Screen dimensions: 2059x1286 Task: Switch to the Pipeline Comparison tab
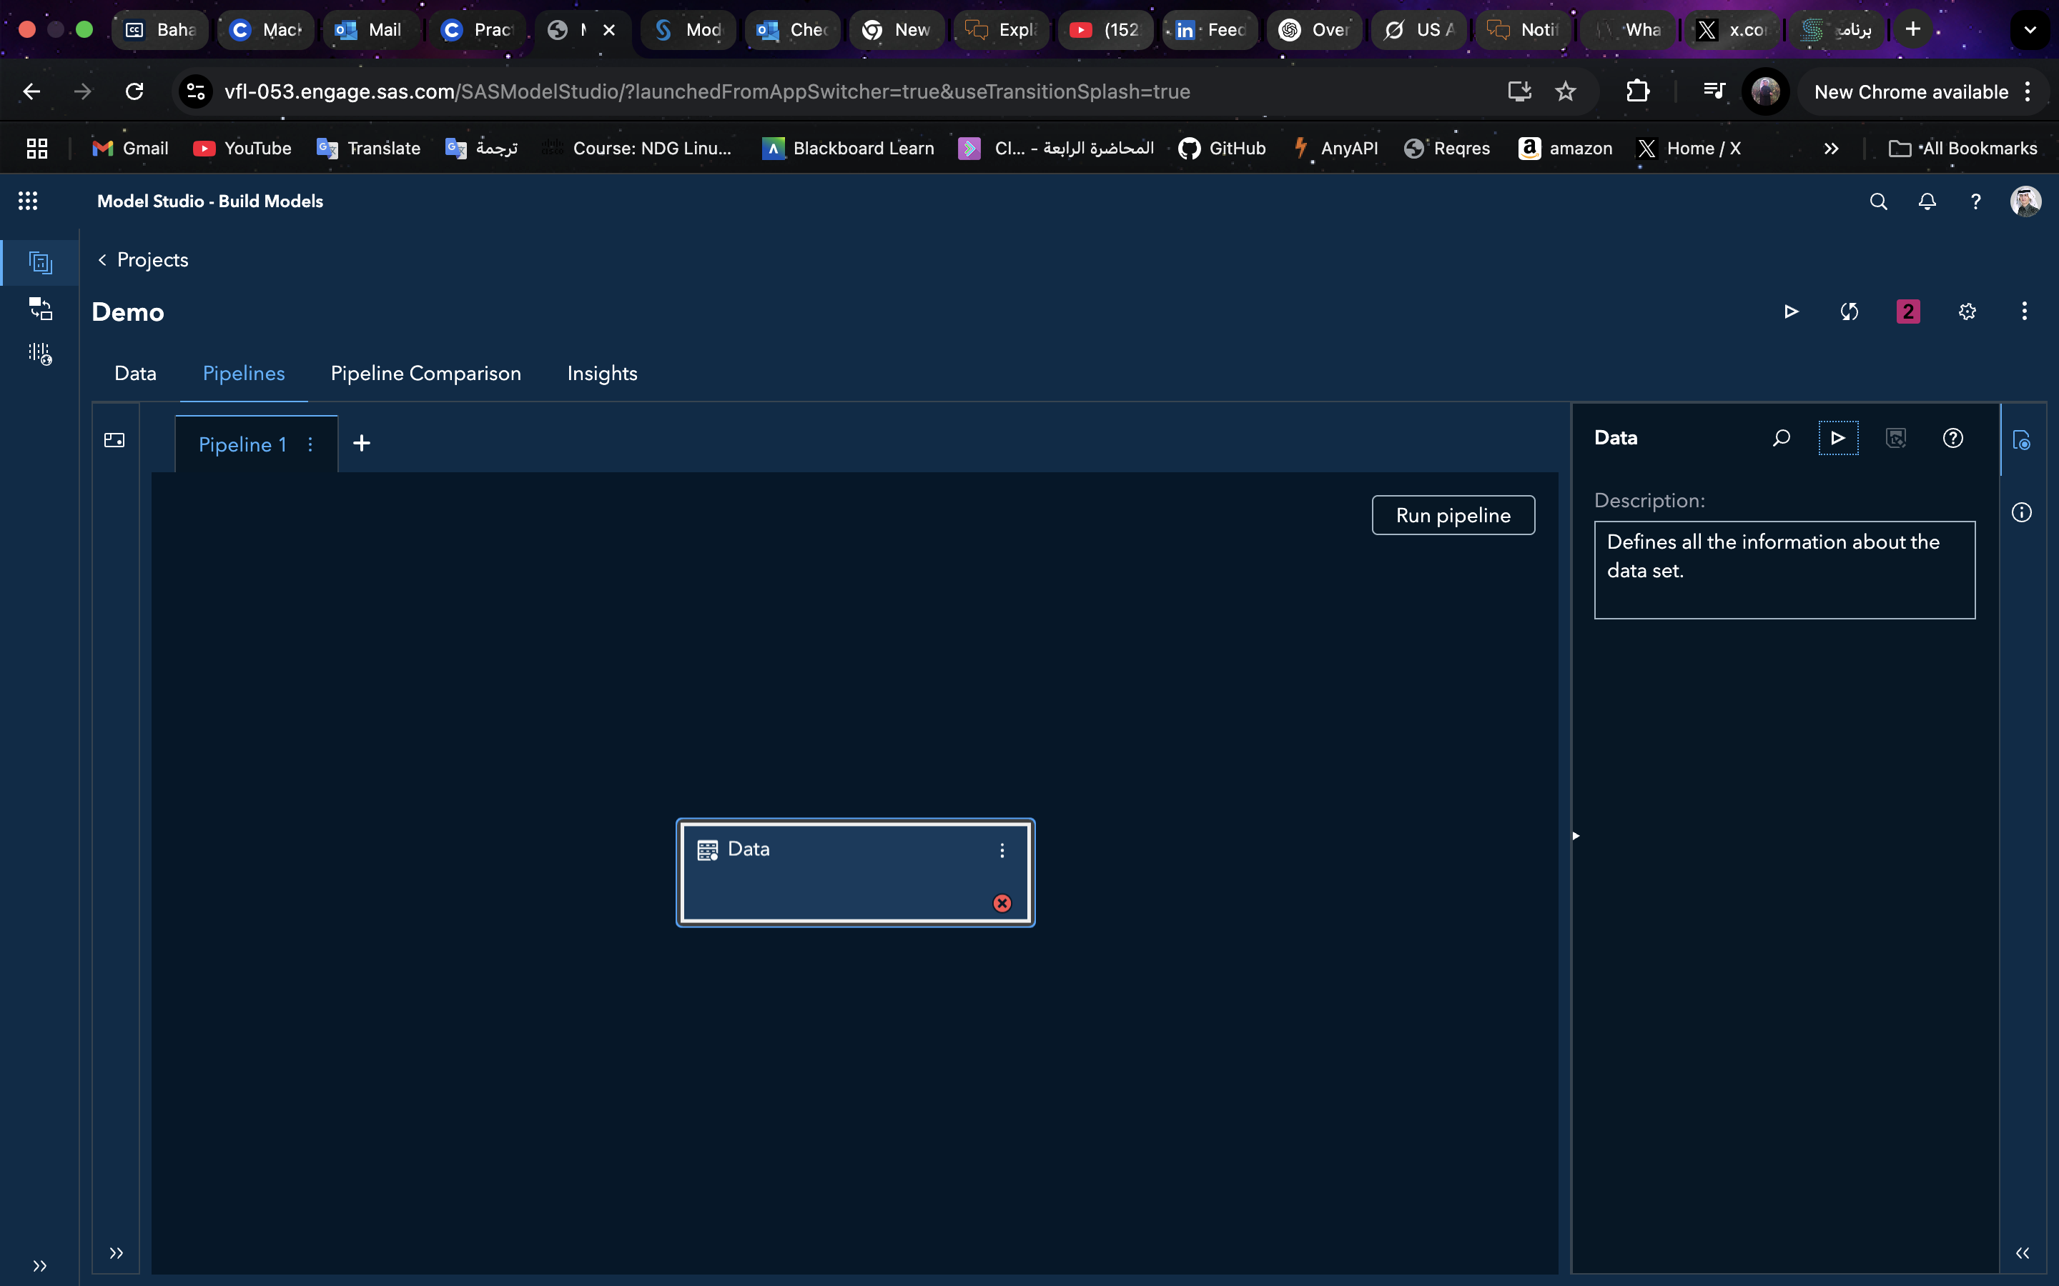[425, 374]
